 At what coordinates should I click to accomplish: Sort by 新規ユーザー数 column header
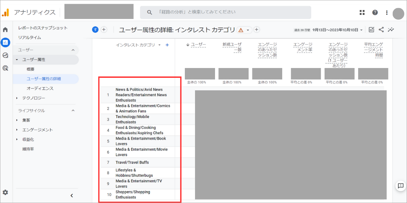point(232,47)
